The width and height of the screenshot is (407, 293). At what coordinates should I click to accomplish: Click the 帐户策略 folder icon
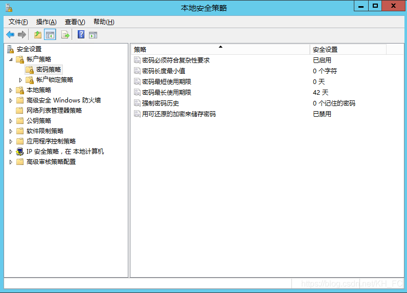tap(20, 59)
